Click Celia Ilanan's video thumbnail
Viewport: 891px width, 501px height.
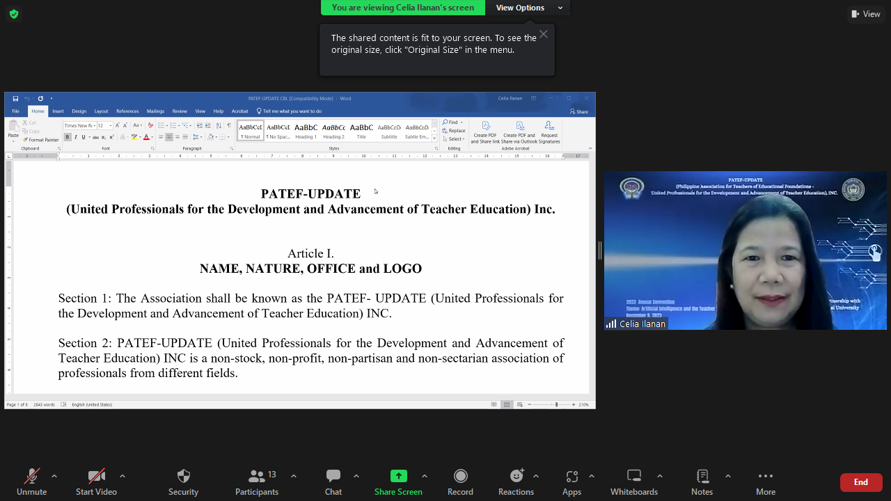point(745,250)
